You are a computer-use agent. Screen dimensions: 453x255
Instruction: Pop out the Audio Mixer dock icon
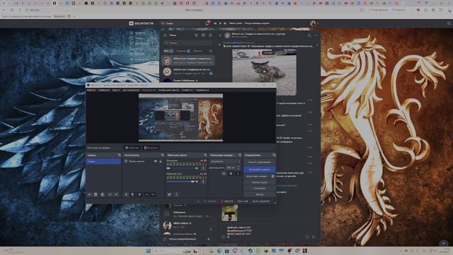tap(205, 155)
